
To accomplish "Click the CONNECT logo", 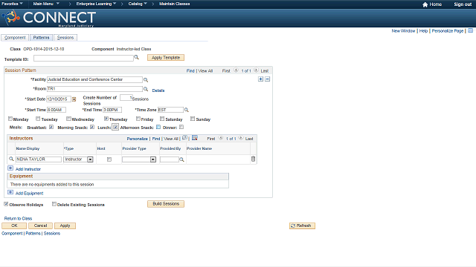I will pyautogui.click(x=49, y=19).
